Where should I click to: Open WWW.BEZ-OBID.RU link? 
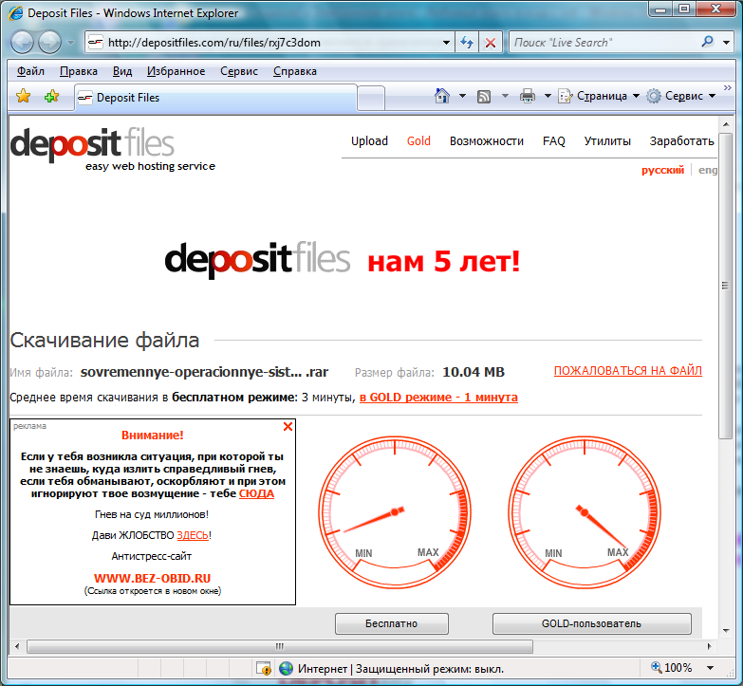[152, 579]
